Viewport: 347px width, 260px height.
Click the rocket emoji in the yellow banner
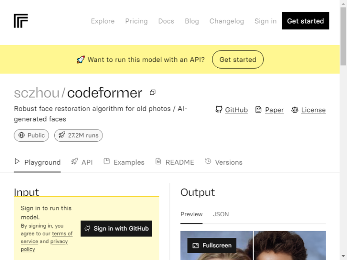click(x=80, y=60)
